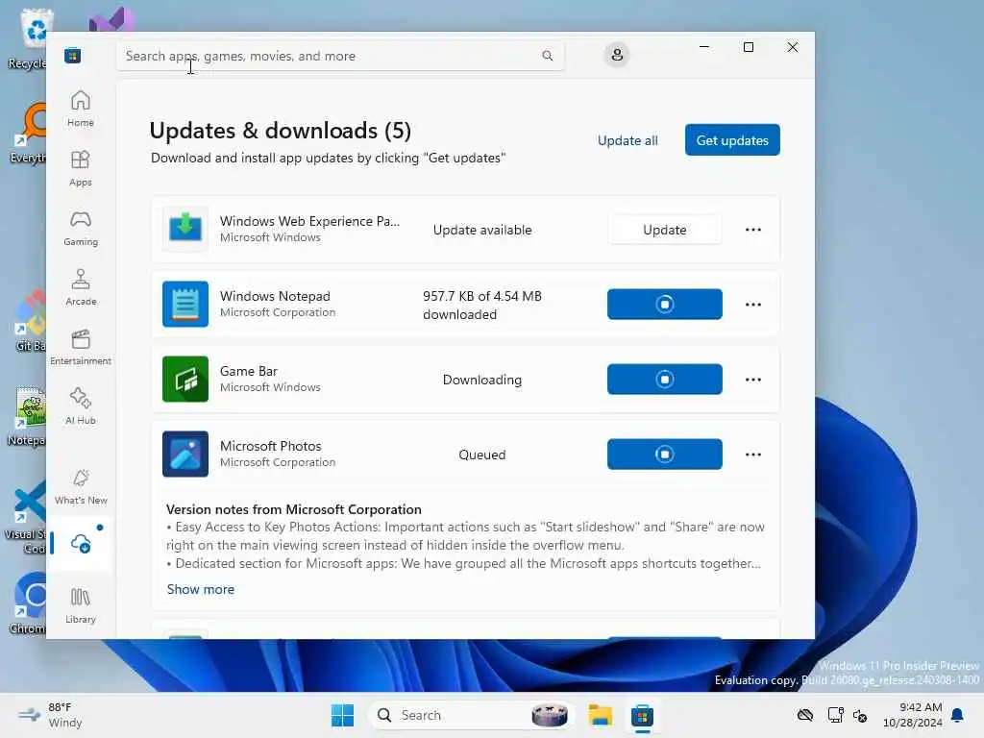The image size is (984, 738).
Task: Select the Downloads cloud icon in sidebar
Action: 81,544
